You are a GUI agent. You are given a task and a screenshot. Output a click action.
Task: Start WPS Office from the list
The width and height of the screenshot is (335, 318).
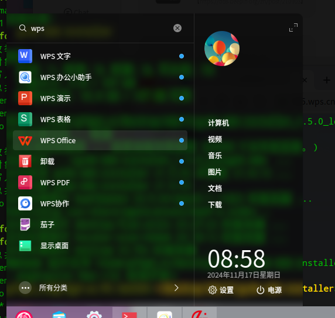100,140
